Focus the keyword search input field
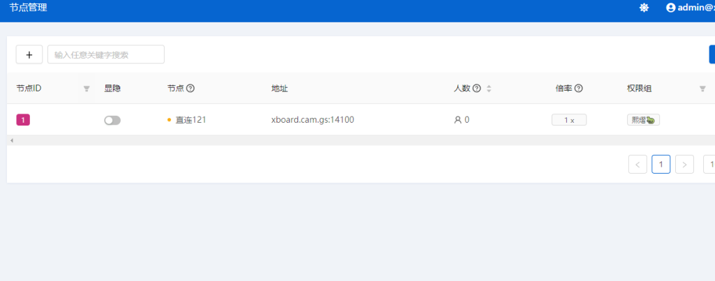715x281 pixels. coord(106,54)
